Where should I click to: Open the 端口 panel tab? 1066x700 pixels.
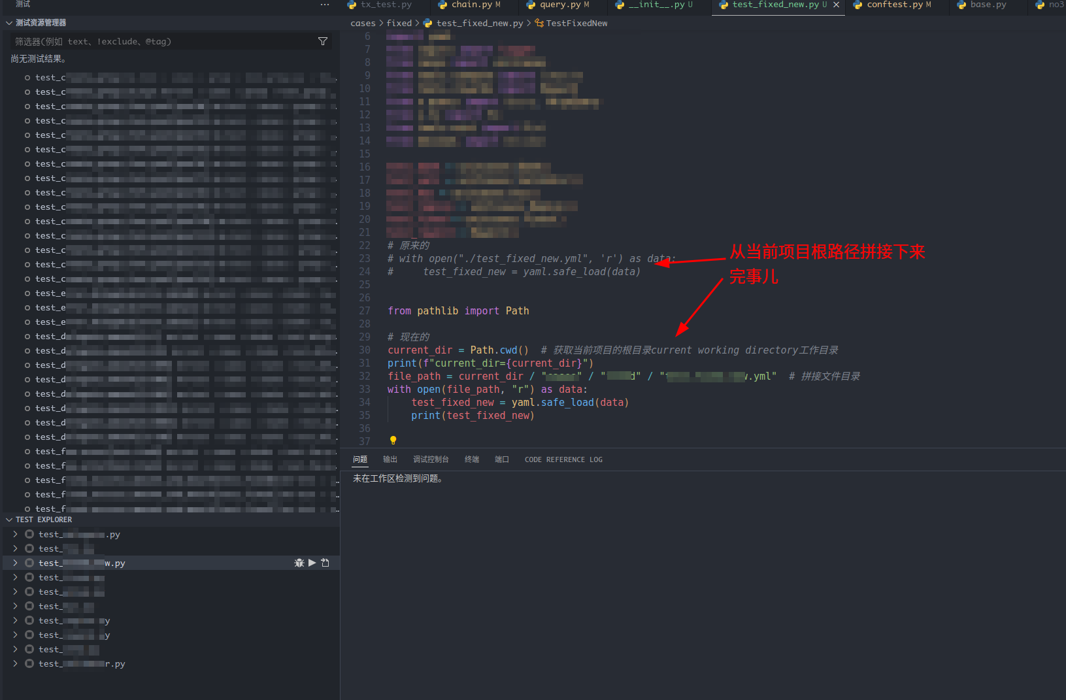[x=502, y=459]
